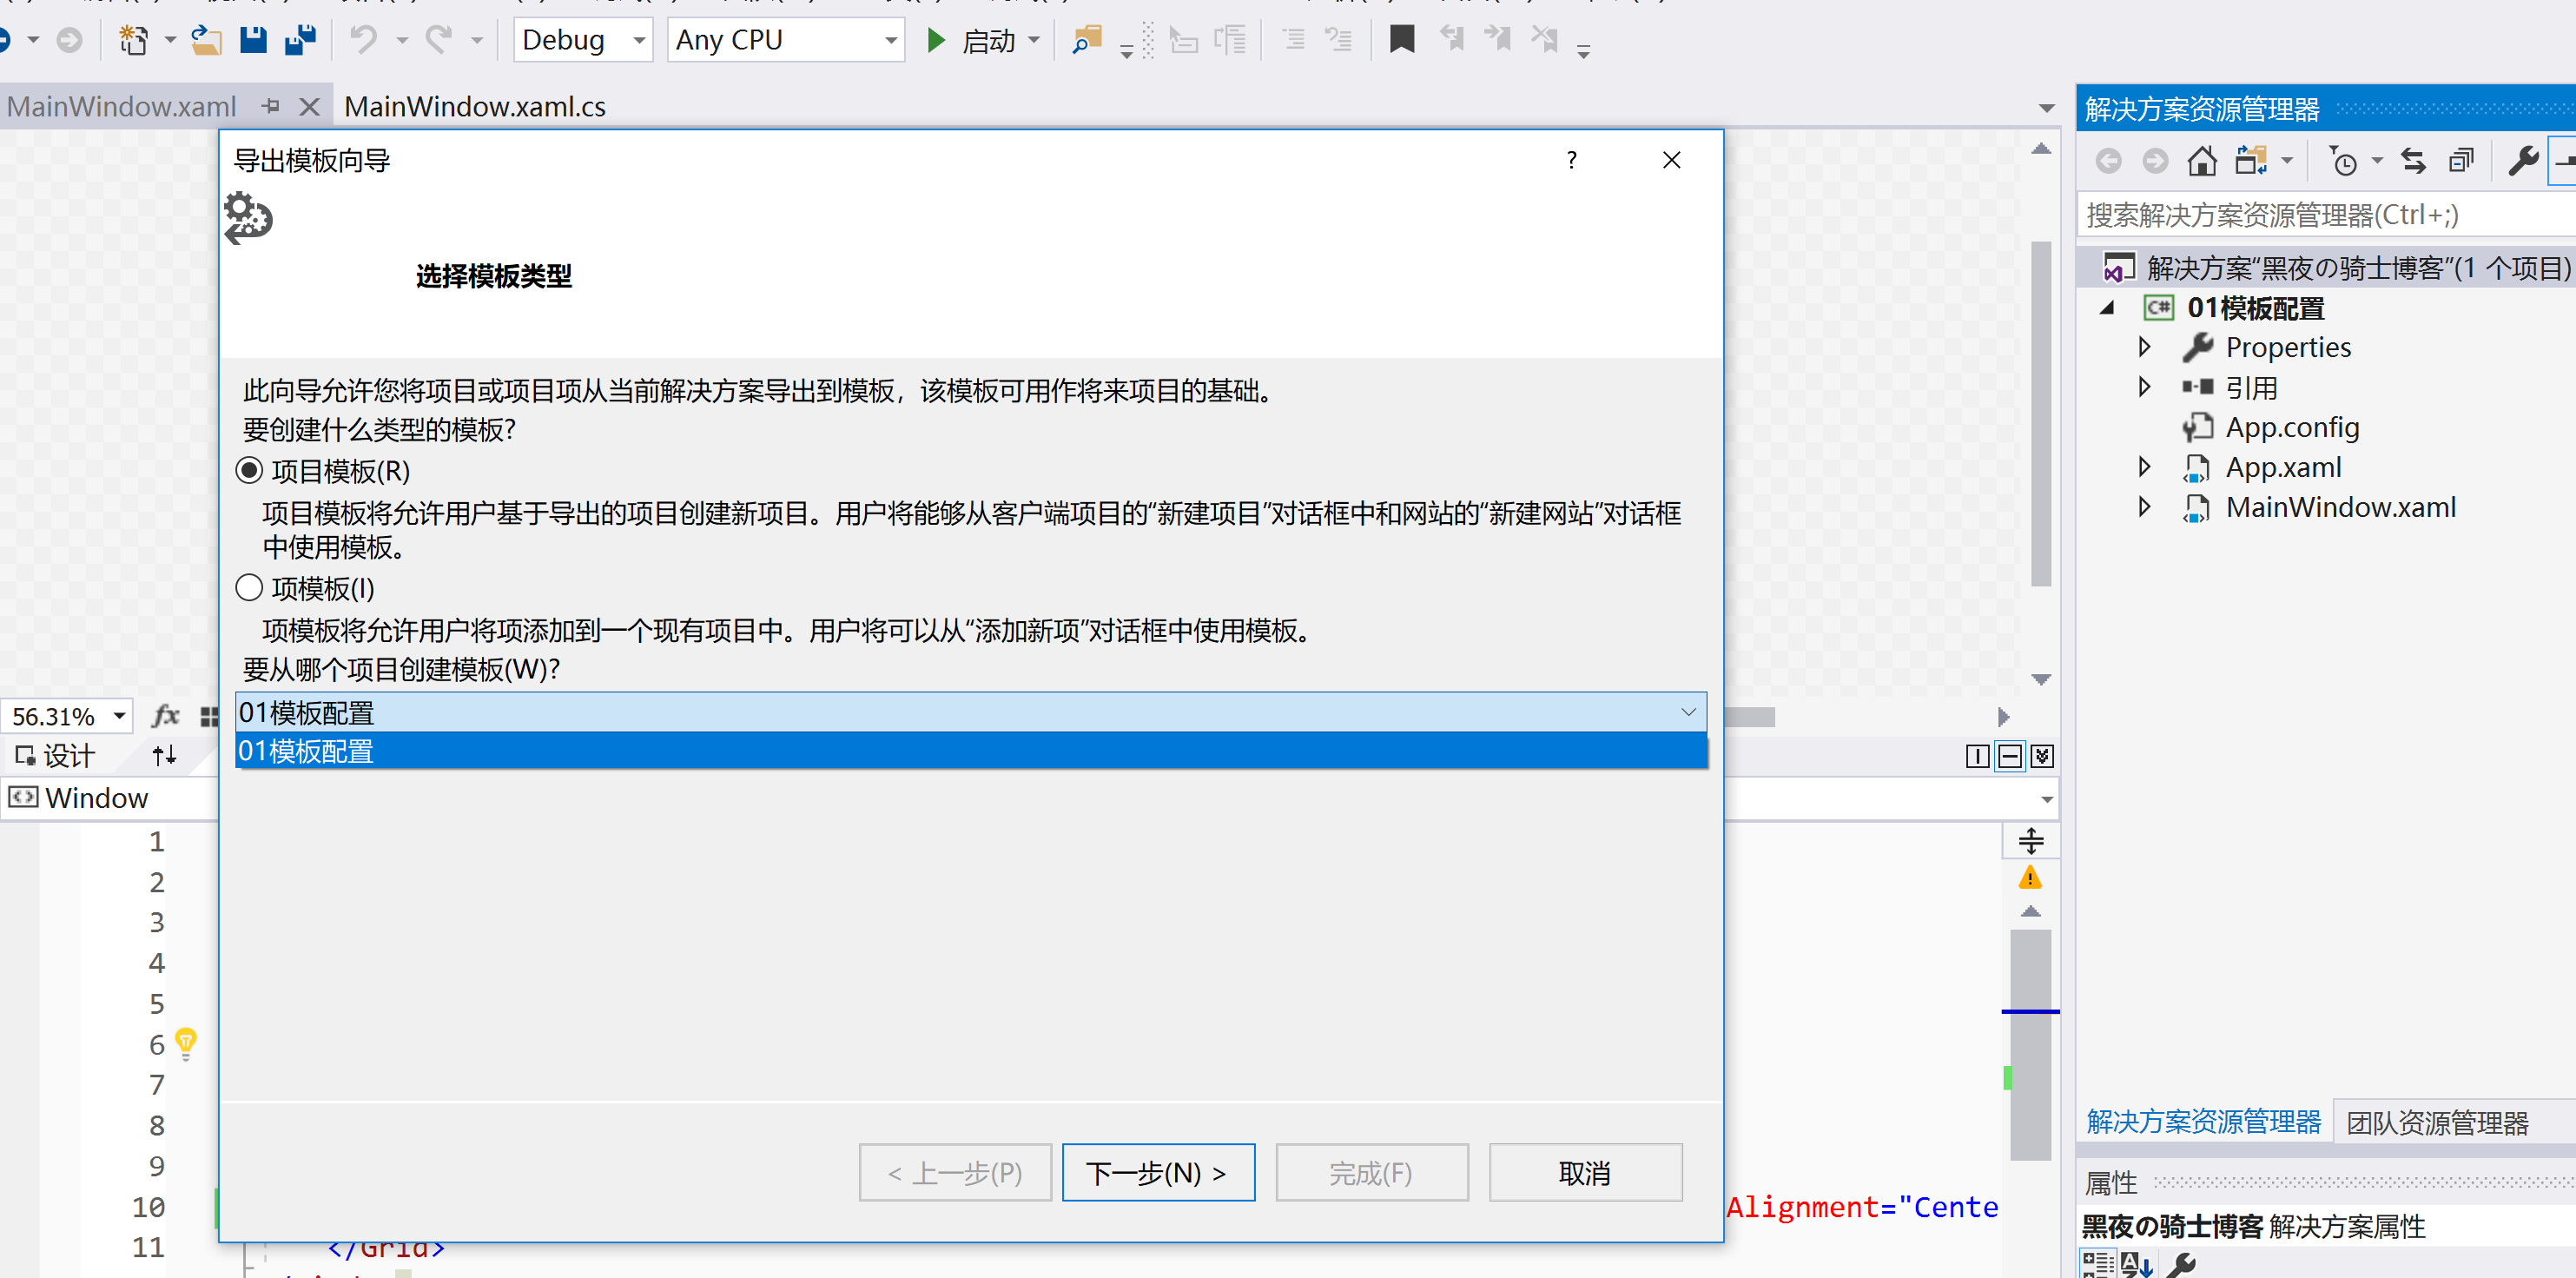The width and height of the screenshot is (2576, 1278).
Task: Click the green Start debugging play icon
Action: point(936,40)
